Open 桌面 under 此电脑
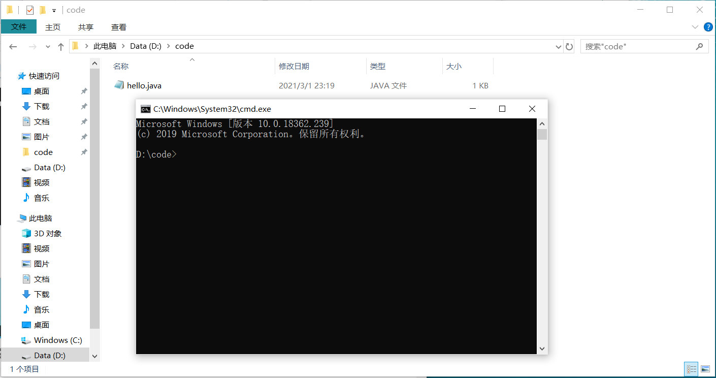Image resolution: width=716 pixels, height=378 pixels. tap(42, 325)
